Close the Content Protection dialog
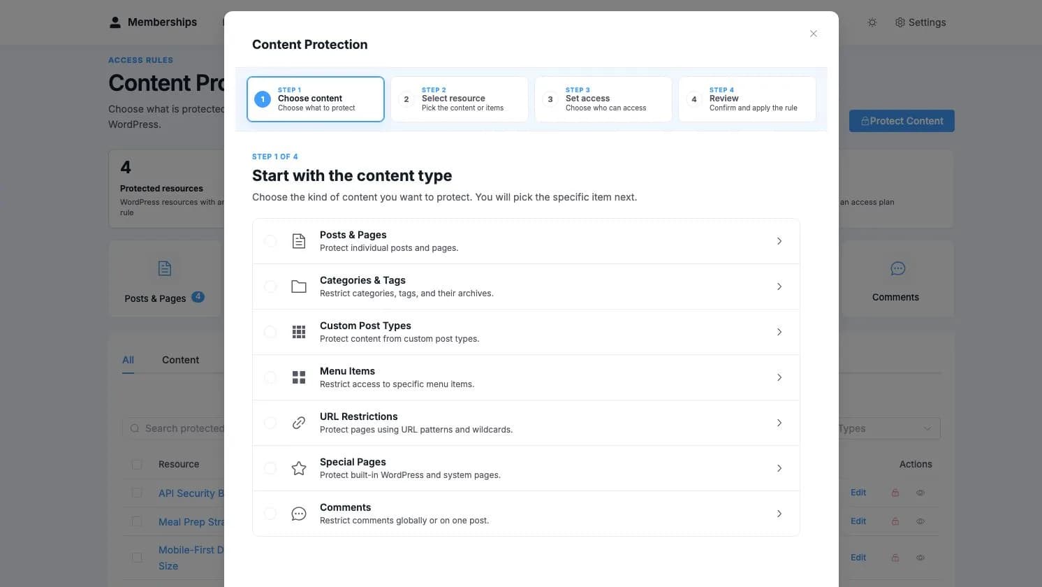Screen dimensions: 1042x587 (814, 34)
